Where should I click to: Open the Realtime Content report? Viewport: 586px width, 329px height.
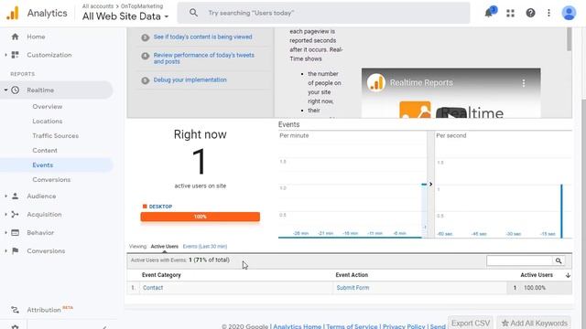click(45, 150)
